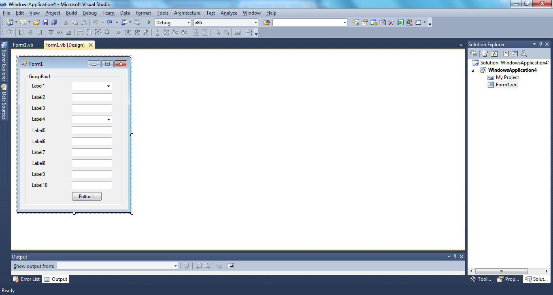Click Button1 on the form designer
The image size is (553, 295).
click(87, 196)
